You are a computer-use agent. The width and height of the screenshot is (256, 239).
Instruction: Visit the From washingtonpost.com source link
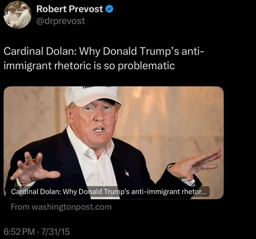61,207
